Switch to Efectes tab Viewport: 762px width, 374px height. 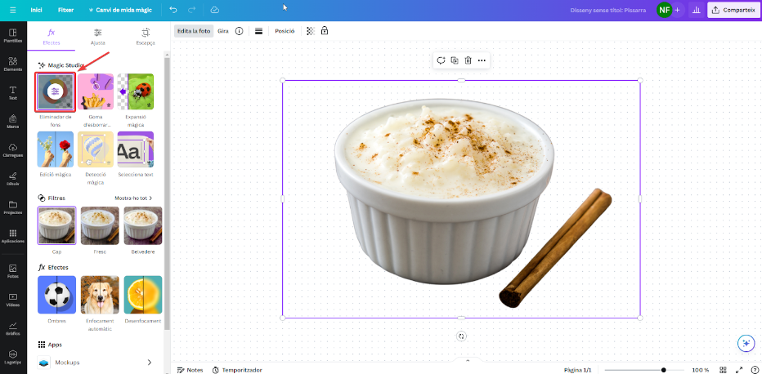pos(51,37)
